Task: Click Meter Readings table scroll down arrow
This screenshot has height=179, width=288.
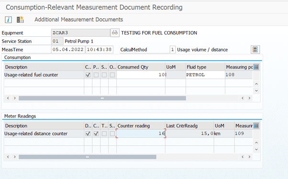Action: pos(256,149)
